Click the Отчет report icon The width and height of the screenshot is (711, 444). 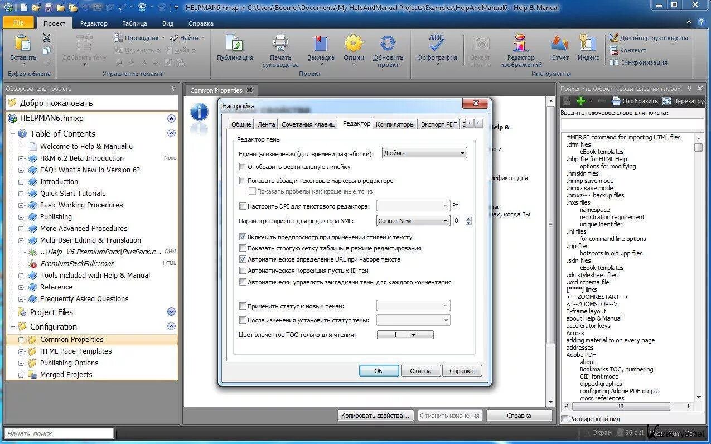[559, 44]
